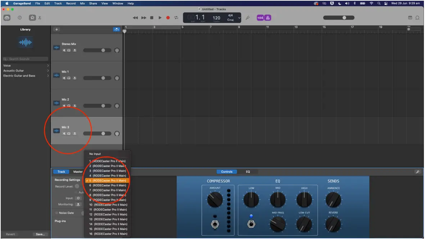Screen dimensions: 425x240
Task: Open the Mix menu
Action: coord(82,3)
